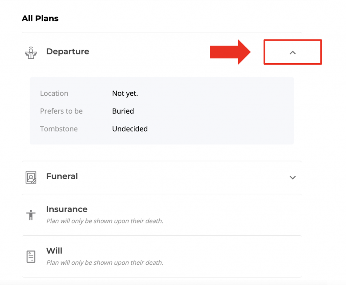The width and height of the screenshot is (346, 285).
Task: Open the Insurance plan row
Action: coord(162,215)
